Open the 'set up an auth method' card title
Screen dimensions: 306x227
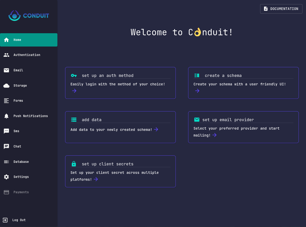(x=108, y=75)
